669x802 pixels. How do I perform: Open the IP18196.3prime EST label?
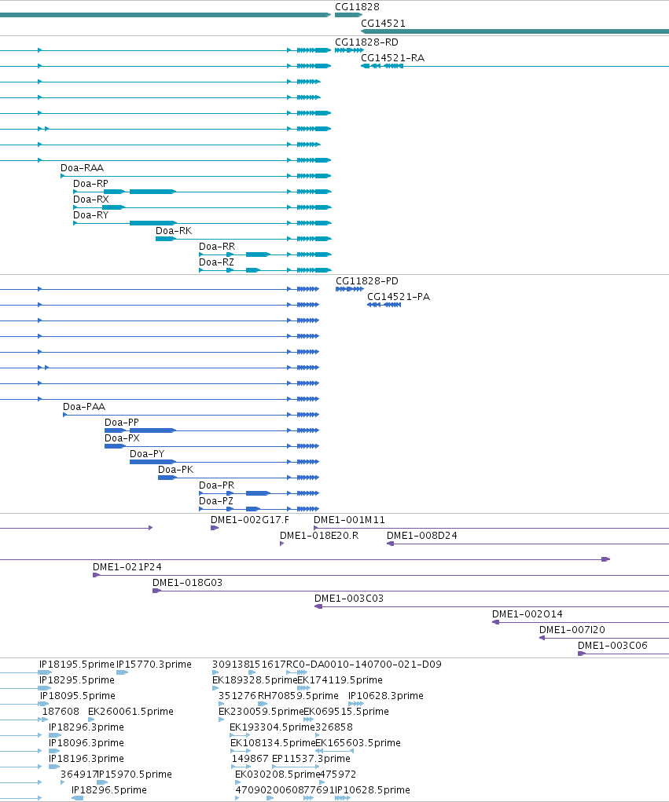(x=86, y=759)
